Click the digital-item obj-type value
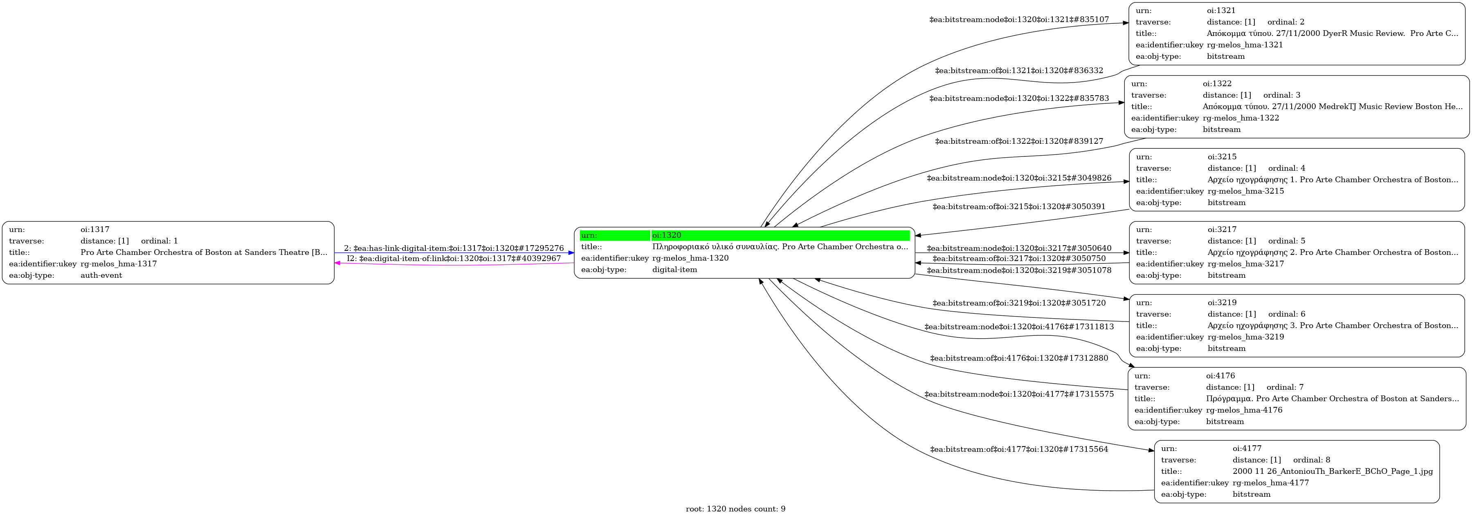 point(674,270)
